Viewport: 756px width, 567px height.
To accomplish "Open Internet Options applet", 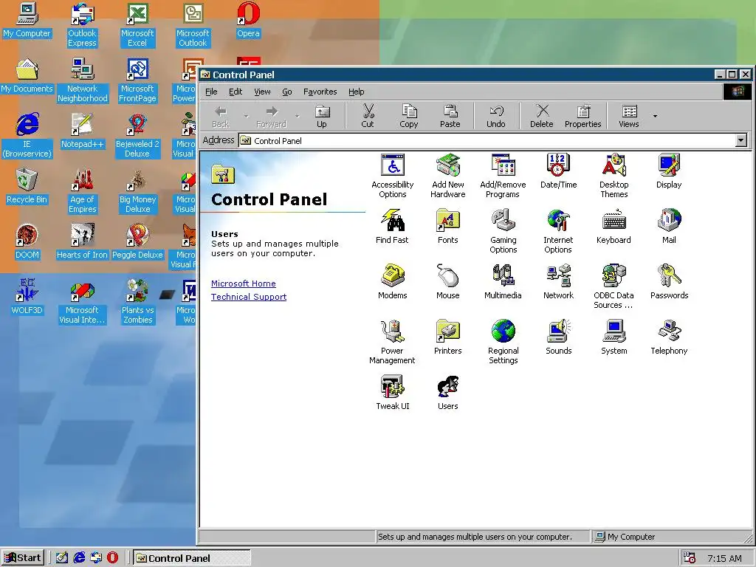I will coord(558,221).
